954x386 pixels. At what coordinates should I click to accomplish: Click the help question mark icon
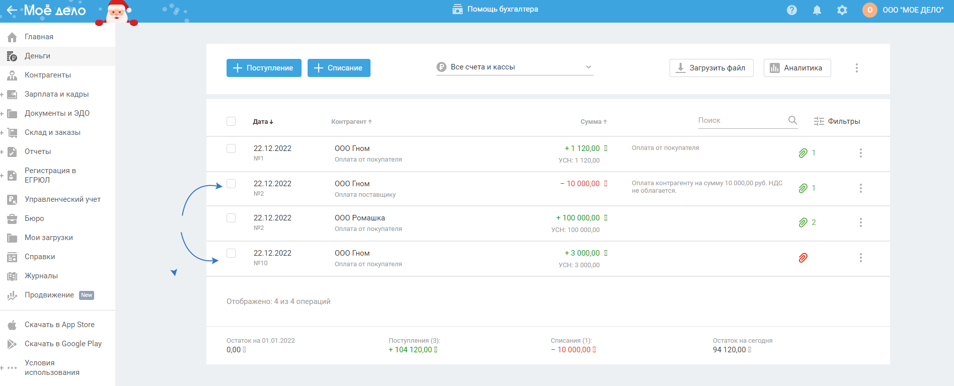792,10
